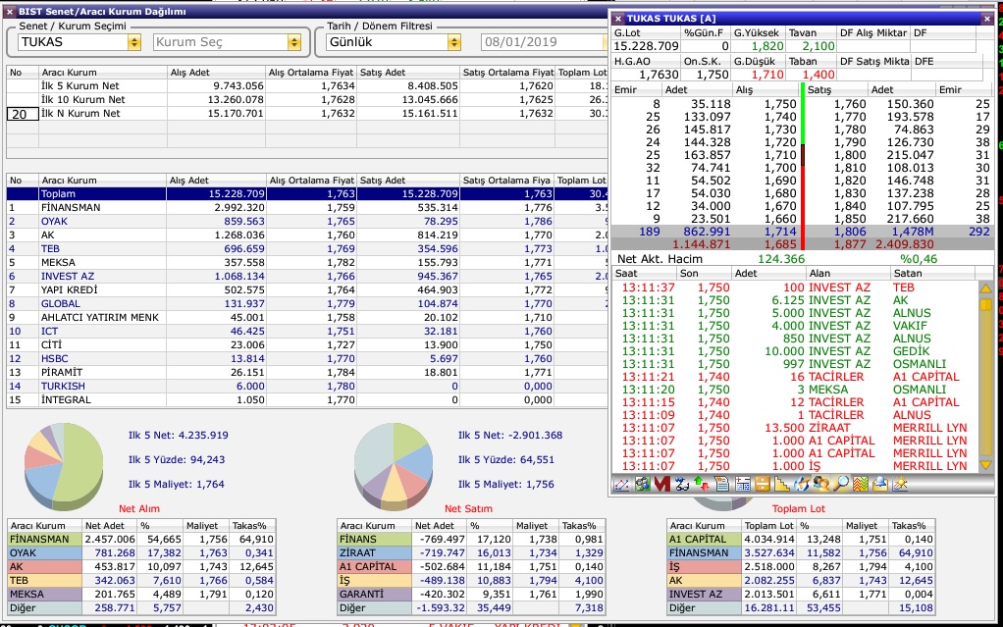The width and height of the screenshot is (1003, 627).
Task: Select the OYAK row in the broker table
Action: pos(307,222)
